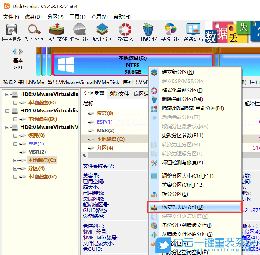260x255 pixels.
Task: Select 分区(4) row in partition list
Action: click(x=105, y=148)
